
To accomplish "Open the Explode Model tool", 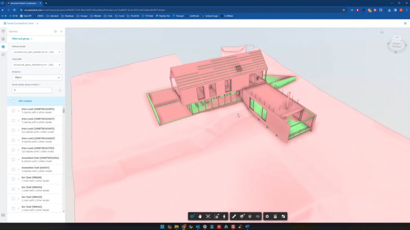I will 241,216.
